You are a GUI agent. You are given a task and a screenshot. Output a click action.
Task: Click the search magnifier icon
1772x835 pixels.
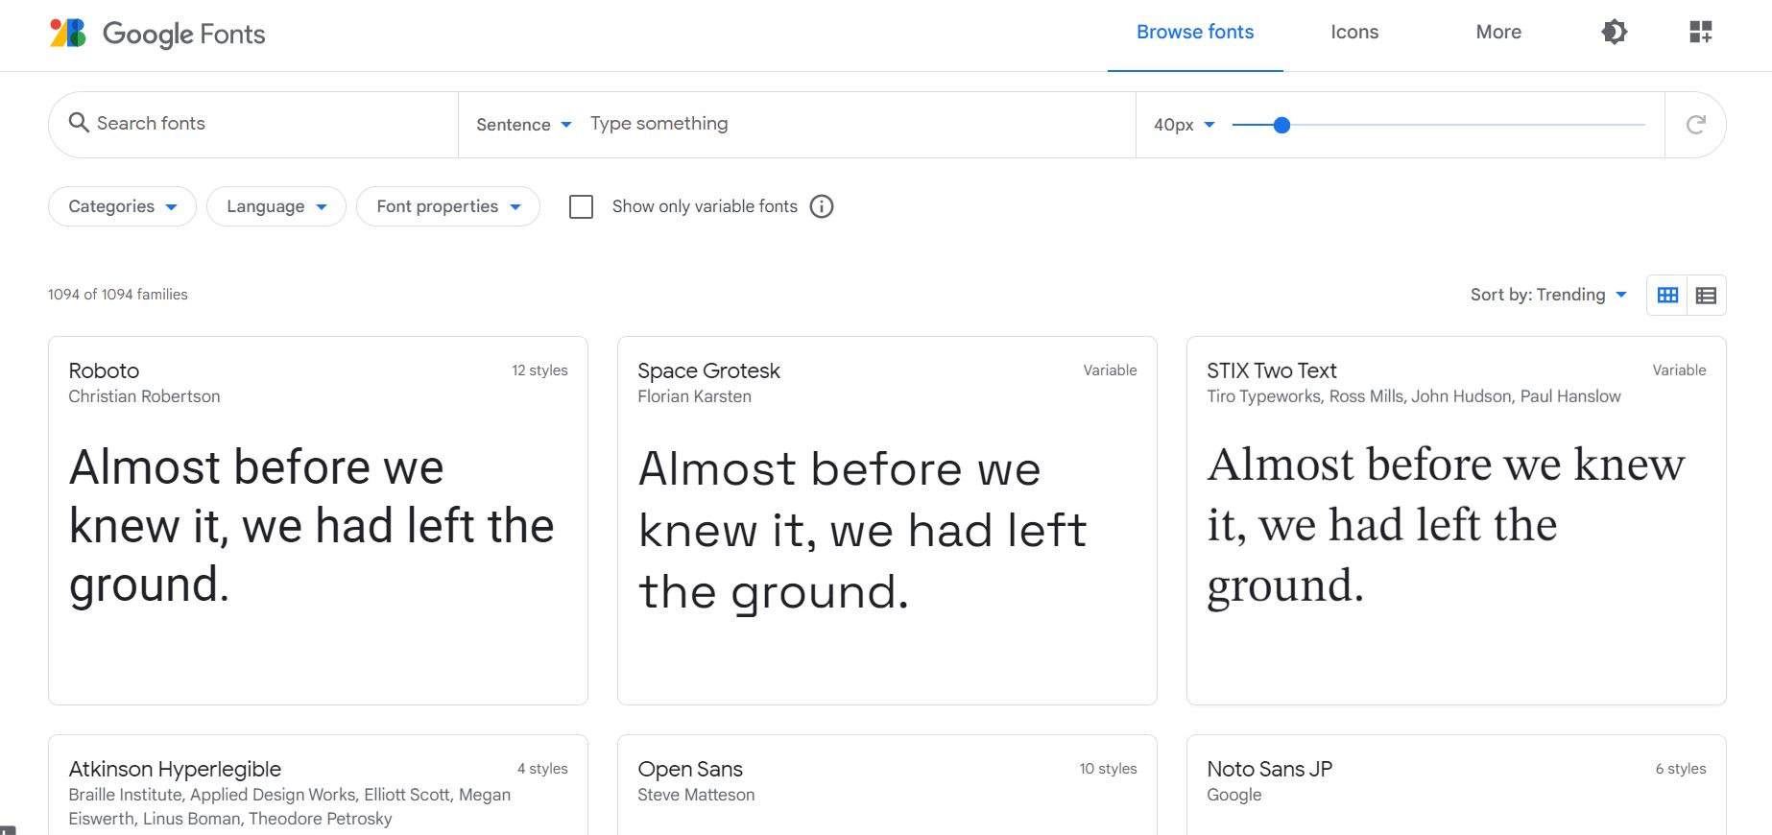coord(79,123)
